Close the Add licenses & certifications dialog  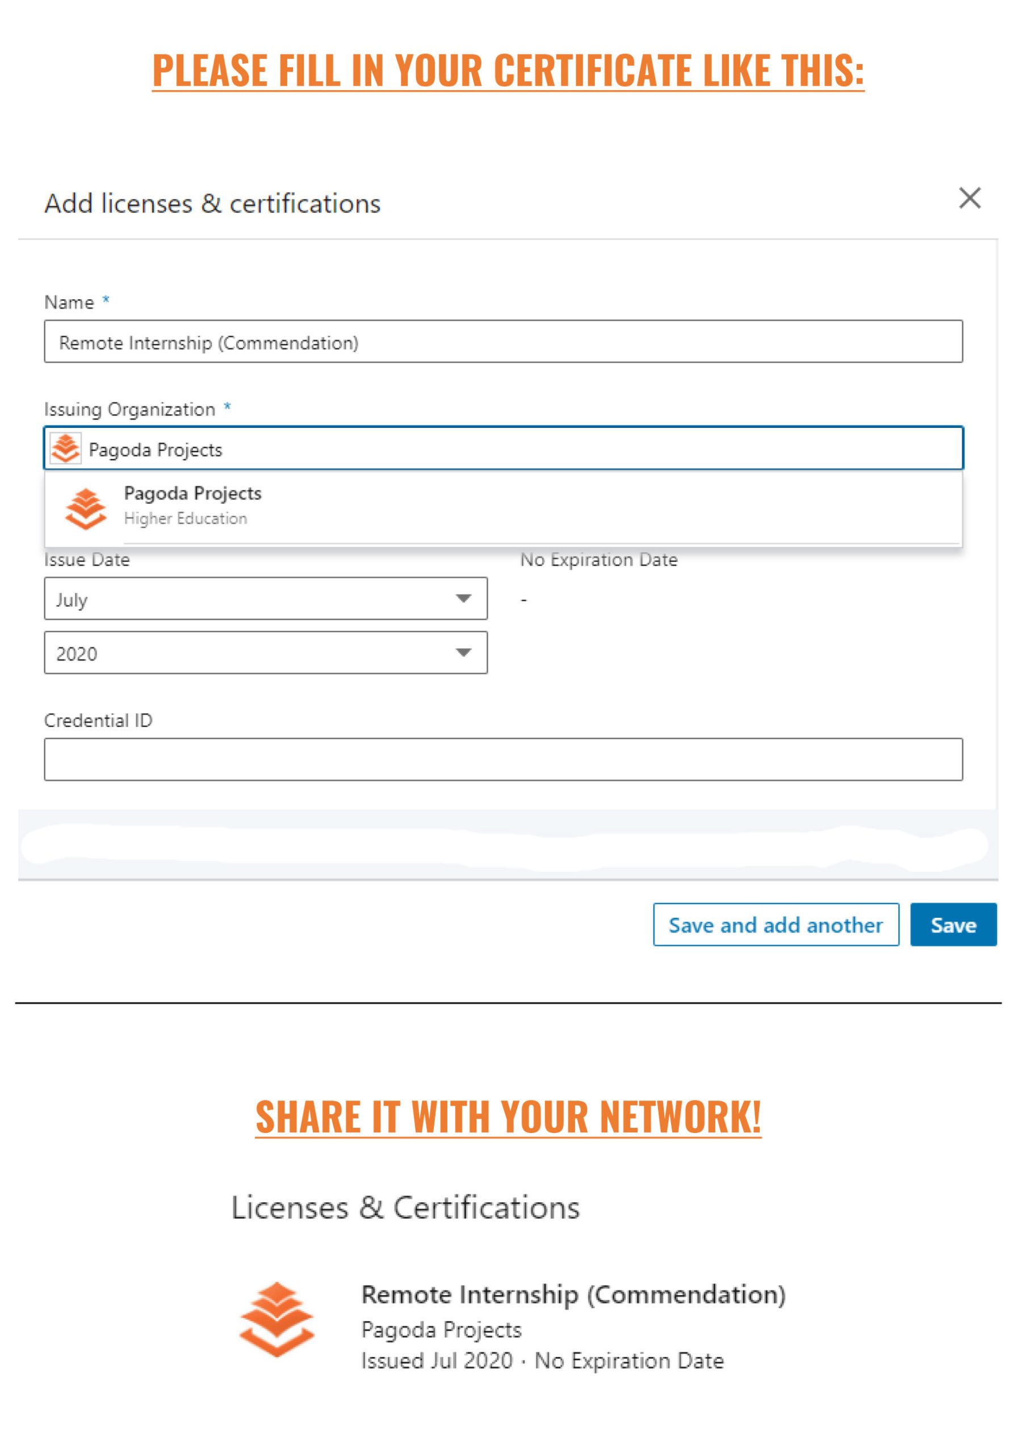tap(969, 198)
